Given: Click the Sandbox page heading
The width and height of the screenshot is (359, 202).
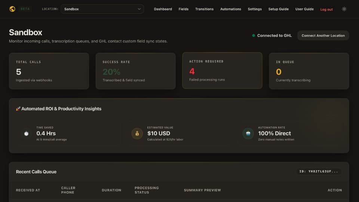Looking at the screenshot, I should pyautogui.click(x=25, y=32).
